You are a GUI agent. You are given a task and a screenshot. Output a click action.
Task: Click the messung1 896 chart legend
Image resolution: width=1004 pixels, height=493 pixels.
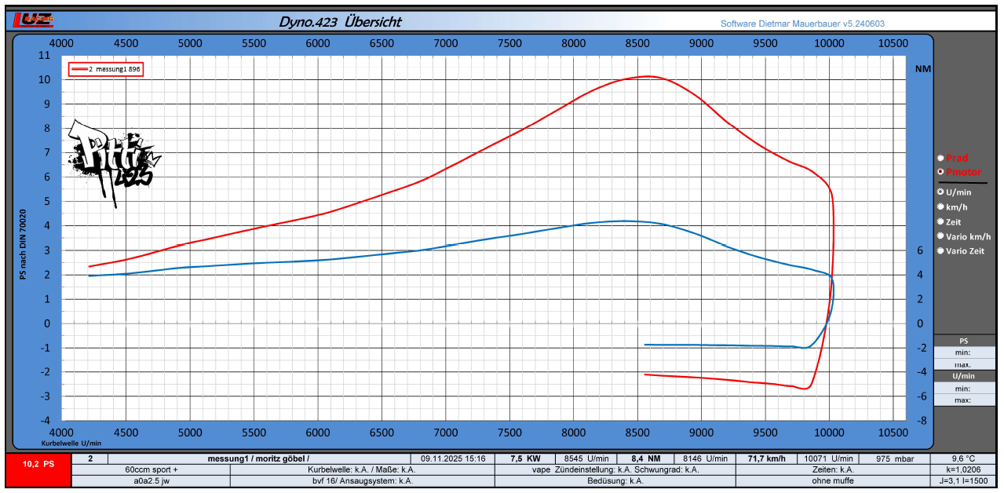pos(107,69)
